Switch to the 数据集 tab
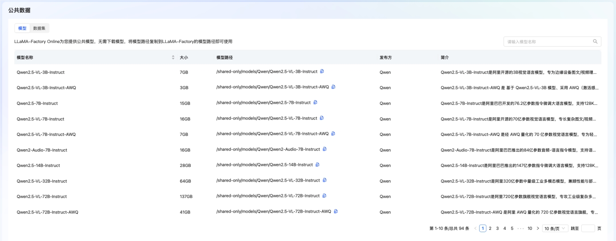Image resolution: width=616 pixels, height=241 pixels. 39,28
